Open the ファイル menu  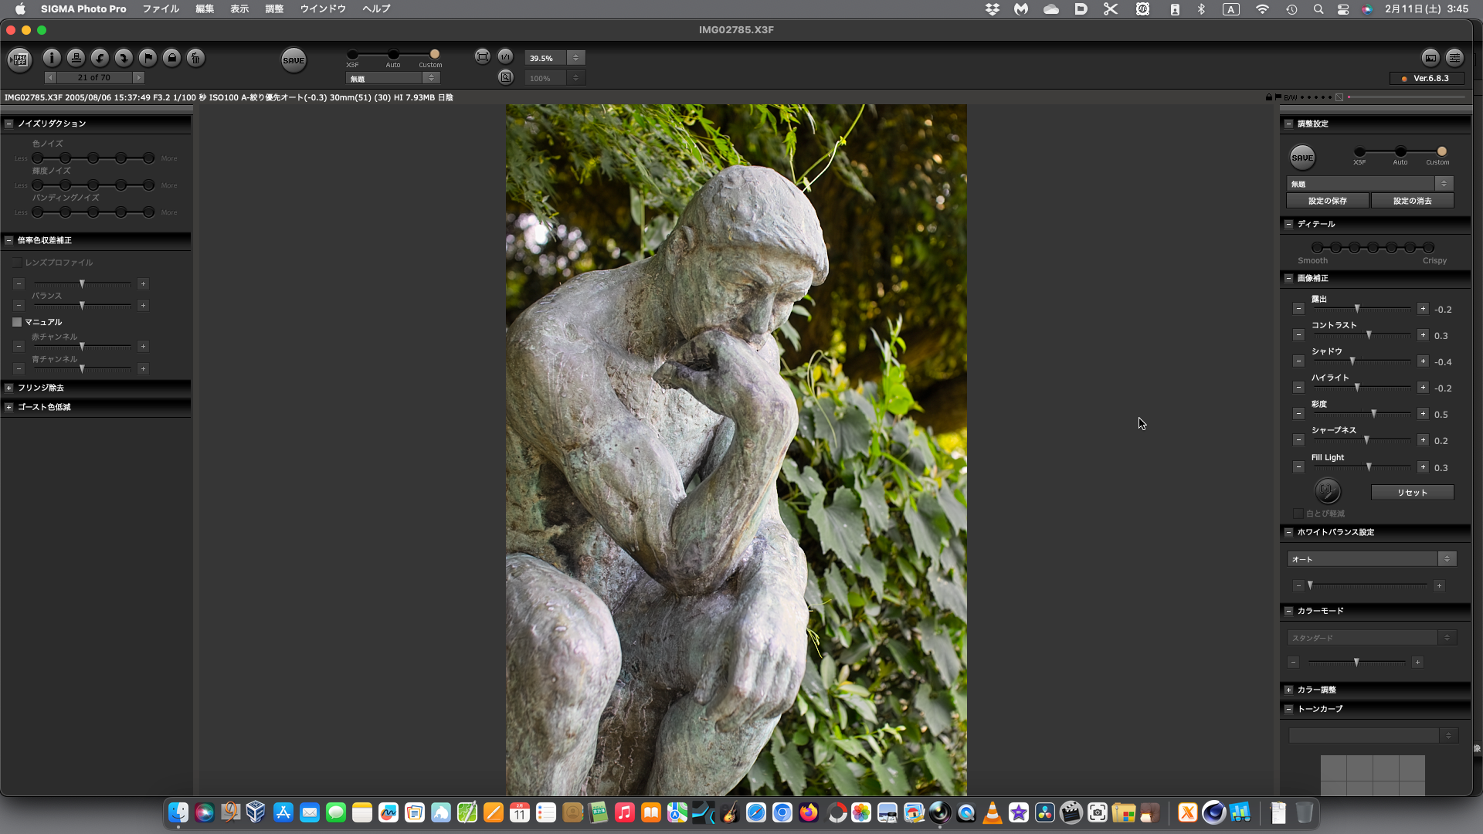161,8
